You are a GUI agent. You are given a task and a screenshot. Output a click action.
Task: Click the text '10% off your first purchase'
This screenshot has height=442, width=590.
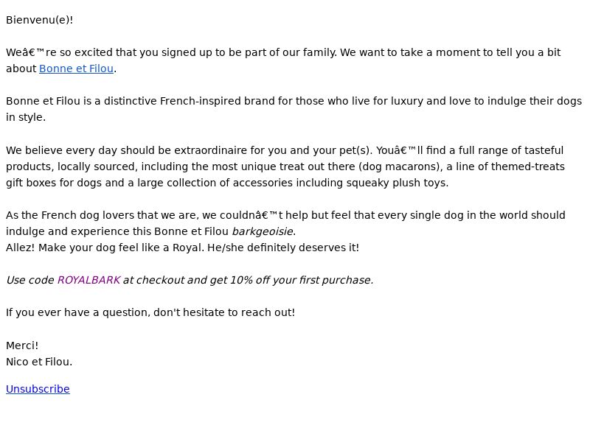[302, 281]
